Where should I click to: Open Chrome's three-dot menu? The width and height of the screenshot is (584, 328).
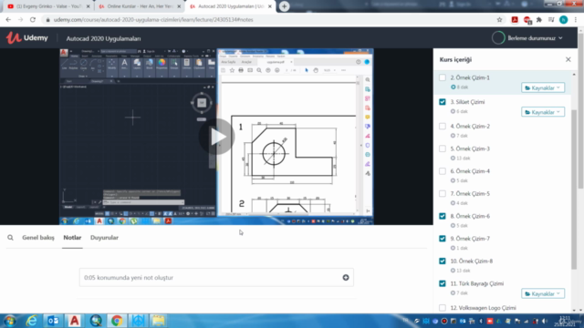tap(576, 20)
